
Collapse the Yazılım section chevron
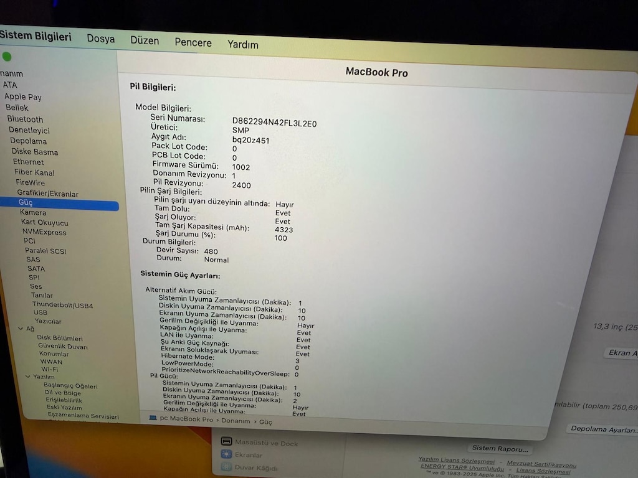(x=28, y=377)
